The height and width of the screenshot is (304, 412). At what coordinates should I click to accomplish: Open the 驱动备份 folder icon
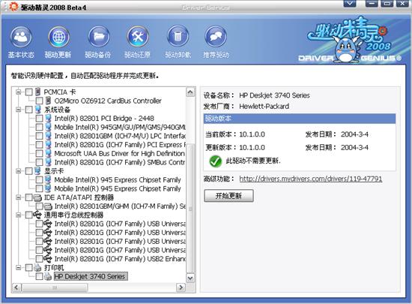pos(99,37)
